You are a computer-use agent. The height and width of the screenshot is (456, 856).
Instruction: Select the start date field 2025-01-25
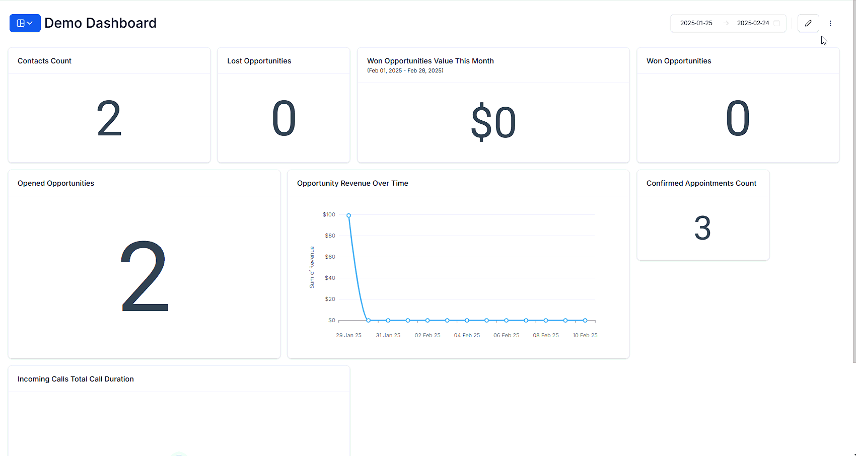pos(696,23)
